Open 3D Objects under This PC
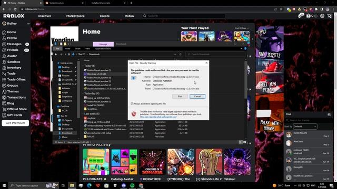 [x=67, y=120]
